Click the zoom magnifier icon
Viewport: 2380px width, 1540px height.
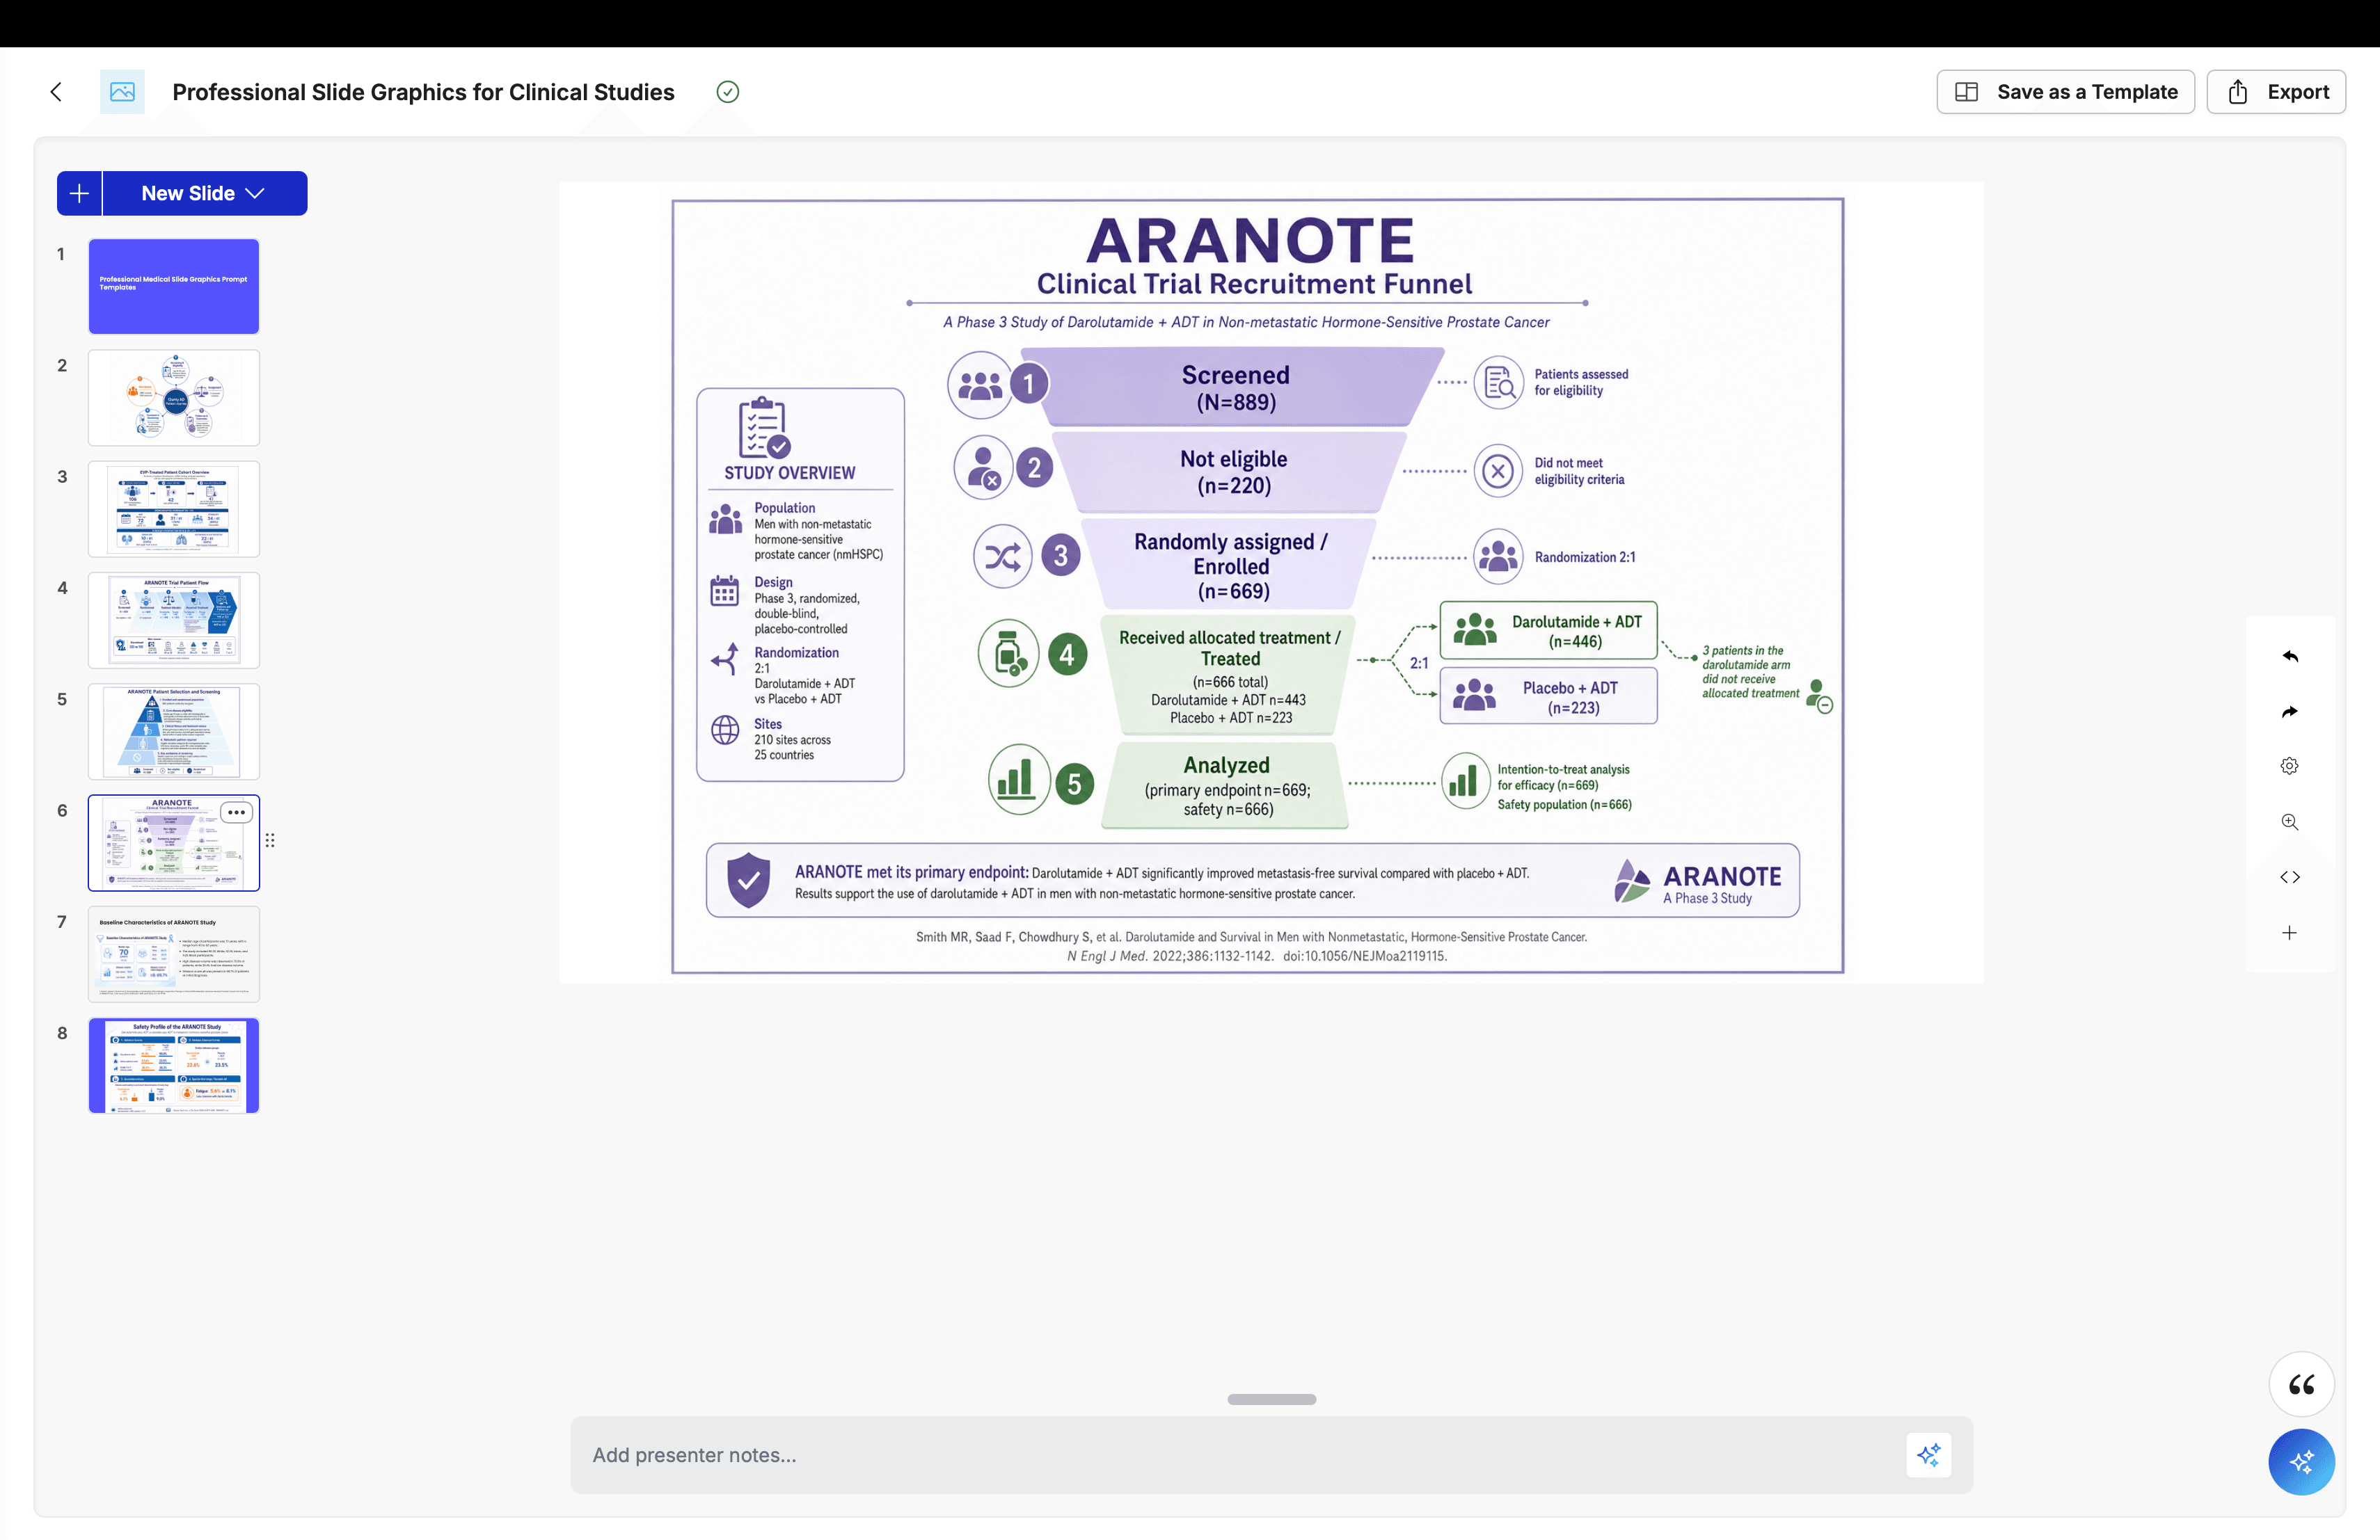point(2290,821)
